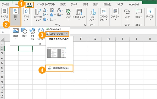
Task: Insert a combo chart
Action: tap(59, 15)
